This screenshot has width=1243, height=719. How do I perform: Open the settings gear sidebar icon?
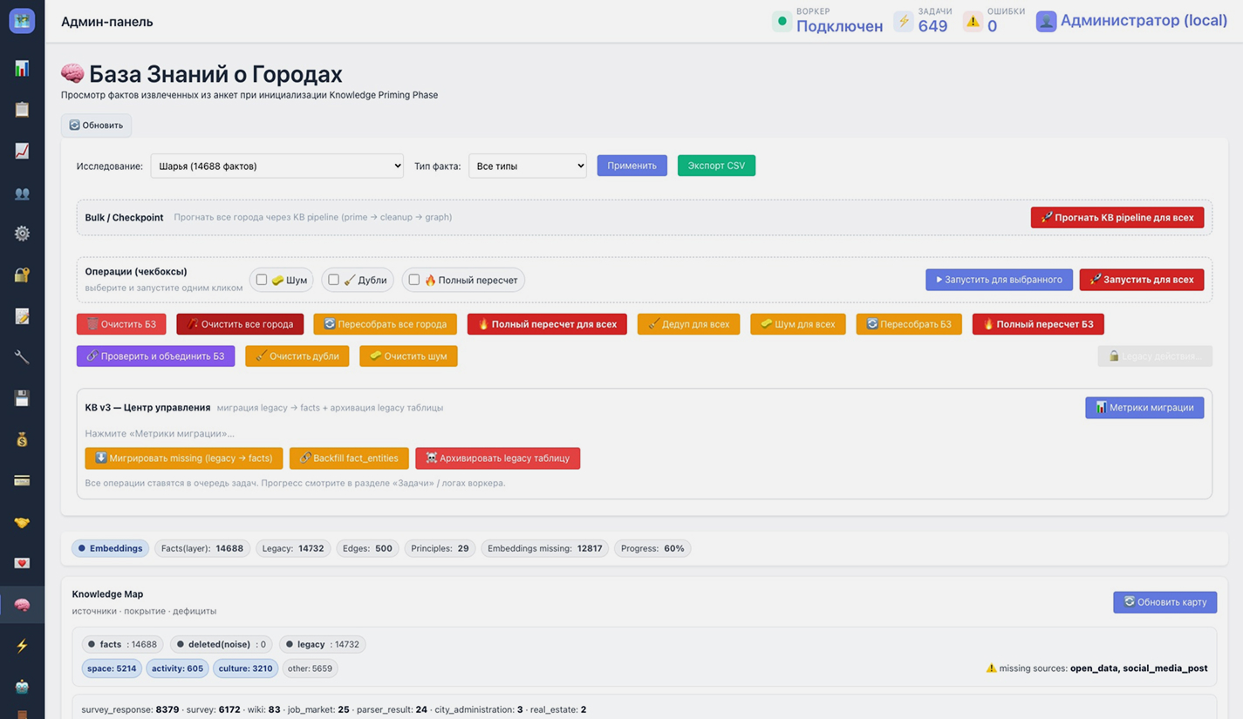(x=22, y=234)
